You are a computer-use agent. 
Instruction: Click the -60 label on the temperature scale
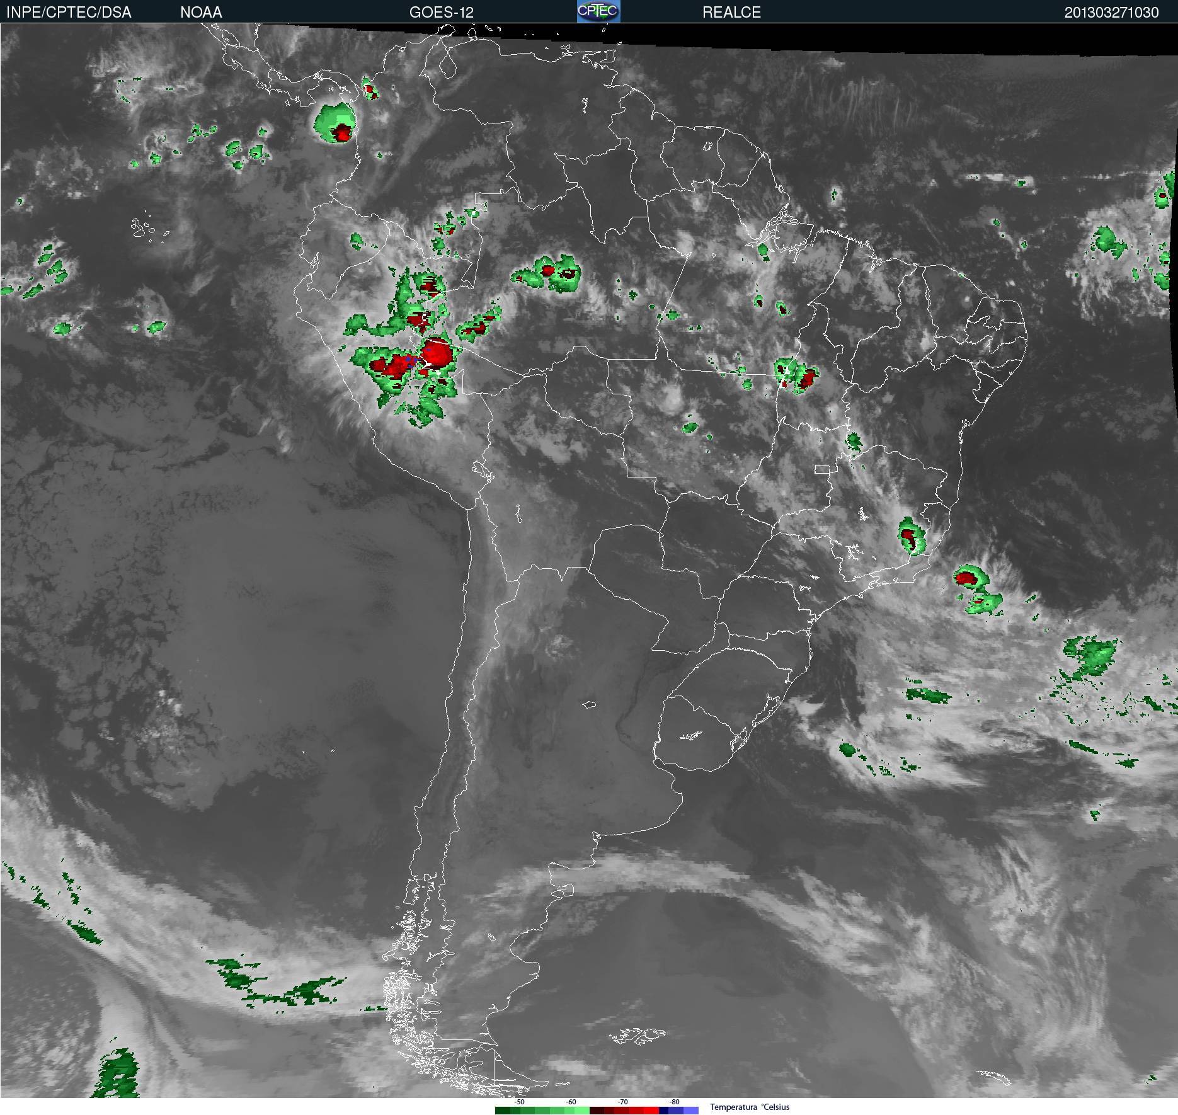coord(571,1102)
